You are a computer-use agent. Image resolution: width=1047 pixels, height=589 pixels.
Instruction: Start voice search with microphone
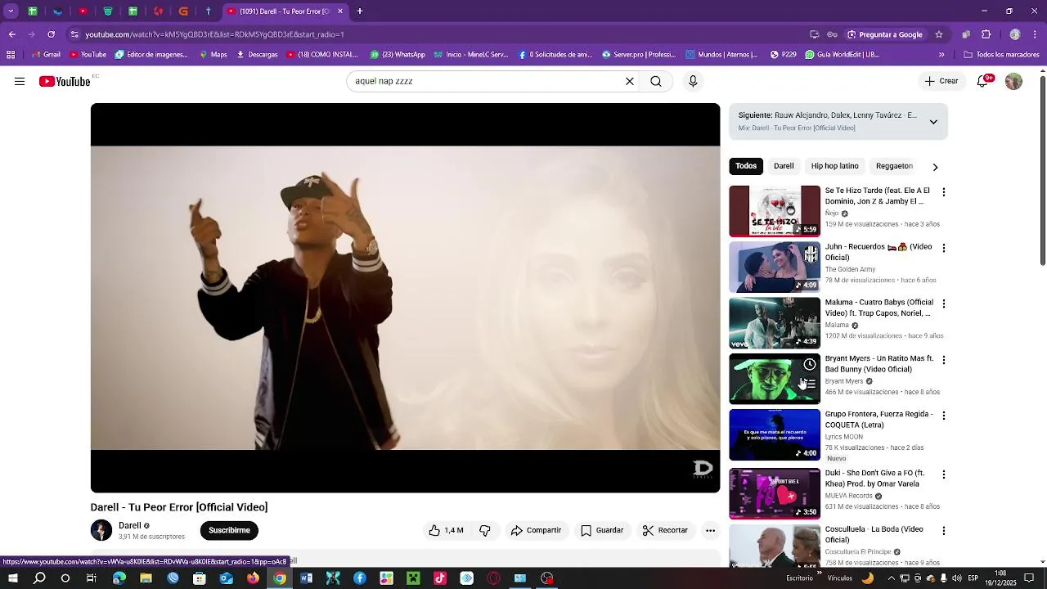coord(693,81)
